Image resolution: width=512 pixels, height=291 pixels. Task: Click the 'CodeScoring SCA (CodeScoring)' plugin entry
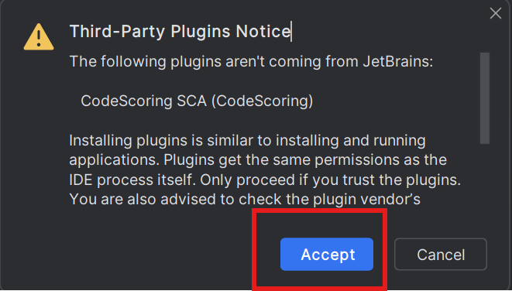point(197,101)
